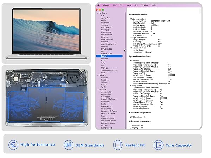Click the Apple logo in the menu bar
The image size is (211, 158).
click(x=99, y=5)
